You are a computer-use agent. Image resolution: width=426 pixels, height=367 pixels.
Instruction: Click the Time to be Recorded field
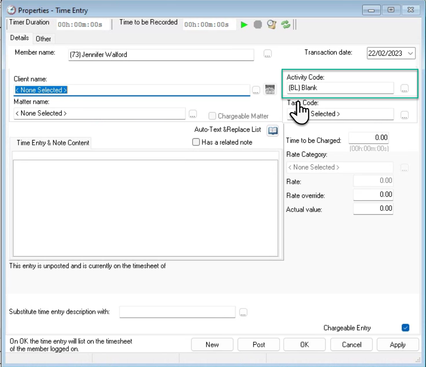pyautogui.click(x=209, y=24)
